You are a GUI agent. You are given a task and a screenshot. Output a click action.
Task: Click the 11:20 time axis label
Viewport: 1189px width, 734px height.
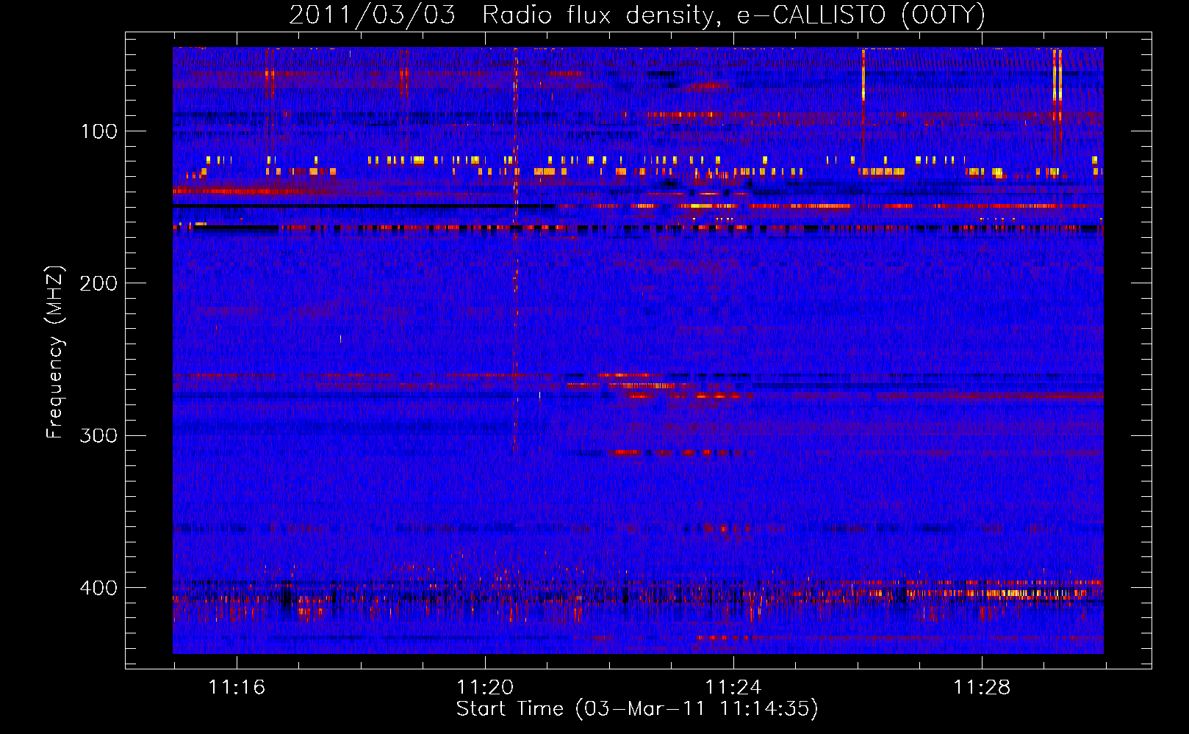click(x=485, y=687)
